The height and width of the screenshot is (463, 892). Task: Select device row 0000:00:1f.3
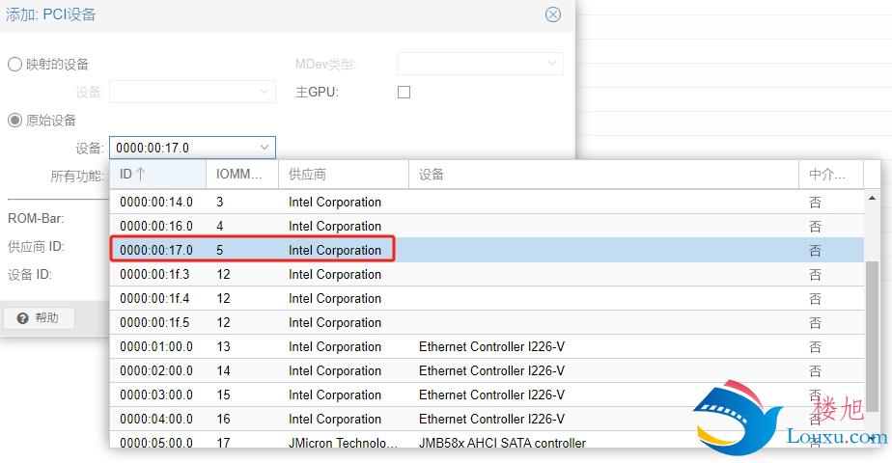pos(487,274)
